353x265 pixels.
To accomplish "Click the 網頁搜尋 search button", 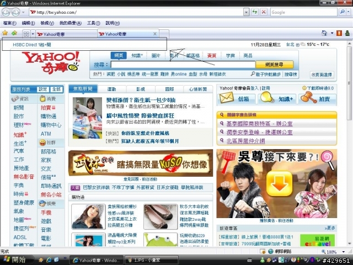I will click(x=274, y=65).
